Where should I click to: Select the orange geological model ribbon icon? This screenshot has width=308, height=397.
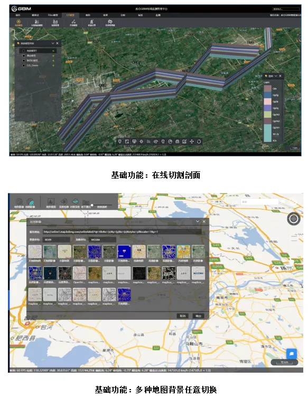click(18, 23)
